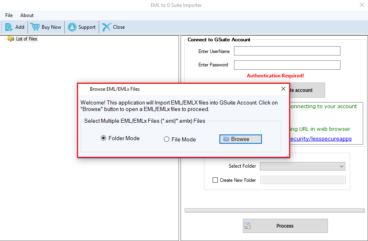Click the green 'URL in web browser' text
The width and height of the screenshot is (368, 241).
click(x=320, y=129)
